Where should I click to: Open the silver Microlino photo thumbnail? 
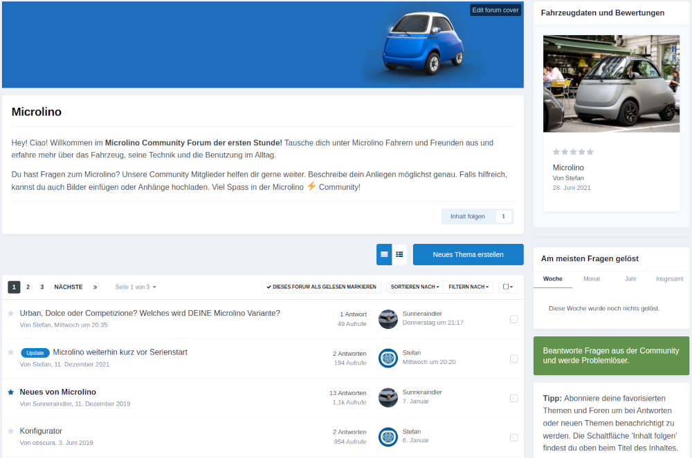pos(611,84)
